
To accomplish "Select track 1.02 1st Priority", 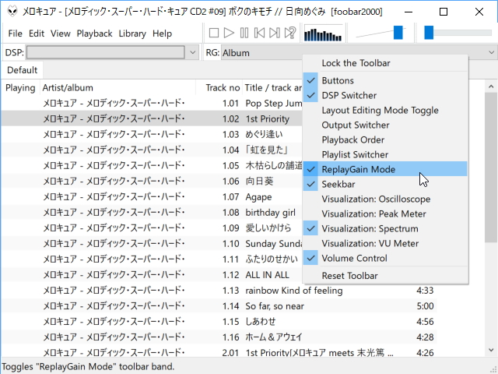I will (152, 118).
